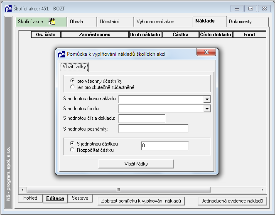Click the 'S hodnotou fondu' combo field
The height and width of the screenshot is (215, 275).
165,109
